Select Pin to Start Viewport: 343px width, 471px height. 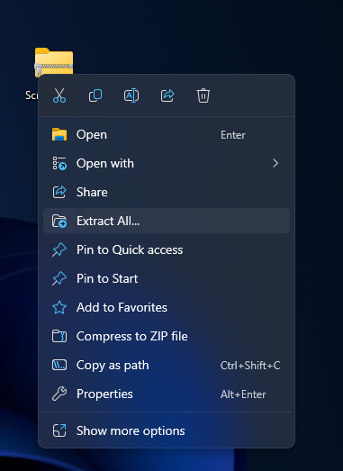coord(167,278)
